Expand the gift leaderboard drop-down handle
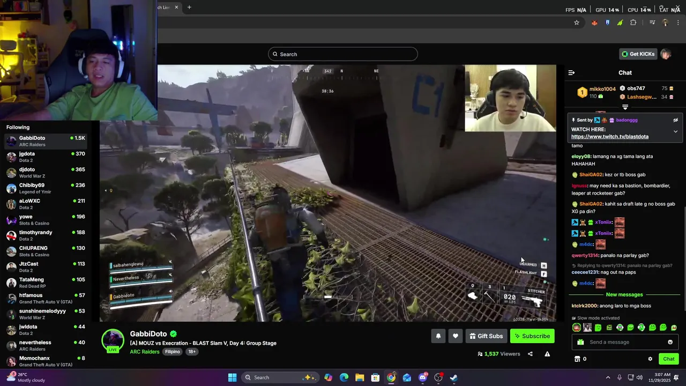 coord(625,107)
